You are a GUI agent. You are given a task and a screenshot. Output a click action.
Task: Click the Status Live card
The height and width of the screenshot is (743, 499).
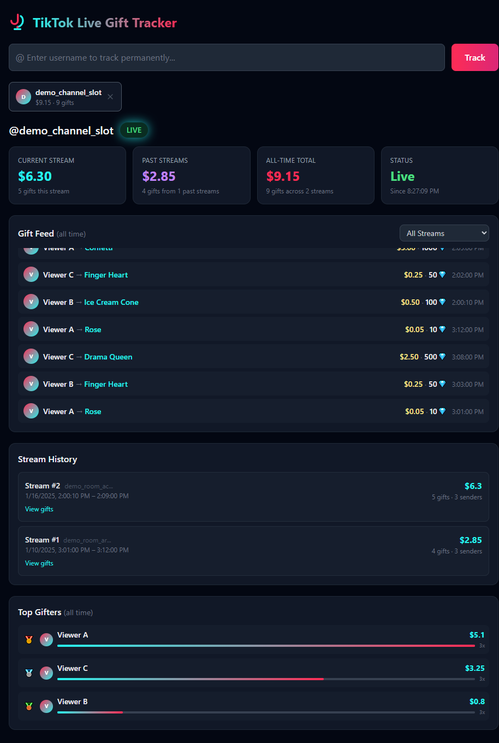439,175
